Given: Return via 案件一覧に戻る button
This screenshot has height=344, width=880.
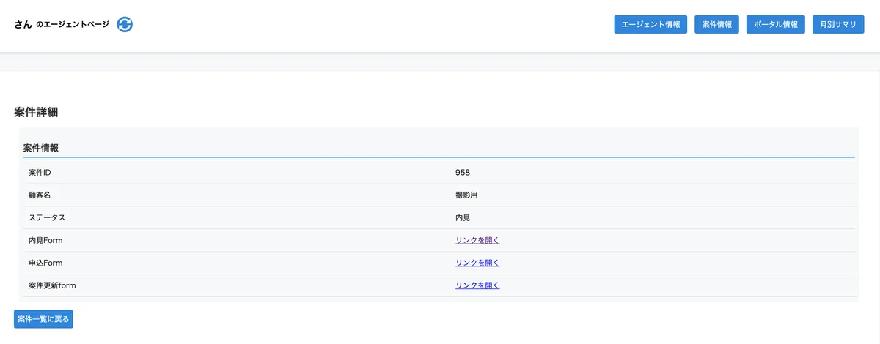Looking at the screenshot, I should pyautogui.click(x=43, y=319).
